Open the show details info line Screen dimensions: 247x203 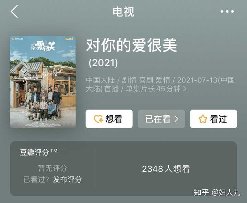pos(160,84)
